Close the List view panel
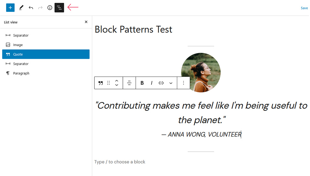 click(x=86, y=22)
